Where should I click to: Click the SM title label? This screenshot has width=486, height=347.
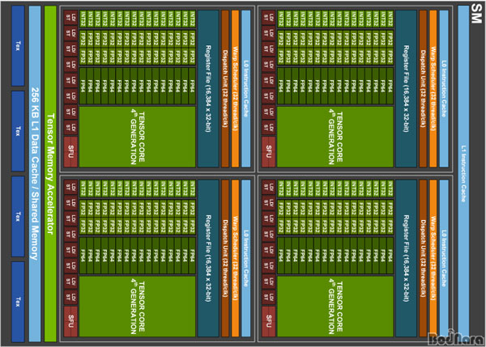click(x=477, y=13)
